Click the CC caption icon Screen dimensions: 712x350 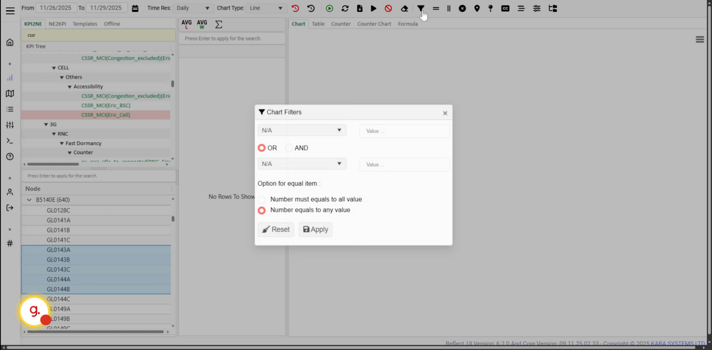coord(505,8)
